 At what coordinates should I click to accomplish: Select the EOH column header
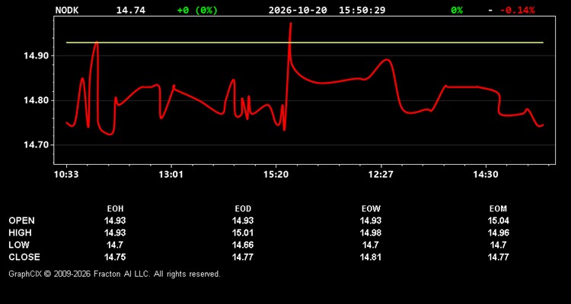[115, 209]
